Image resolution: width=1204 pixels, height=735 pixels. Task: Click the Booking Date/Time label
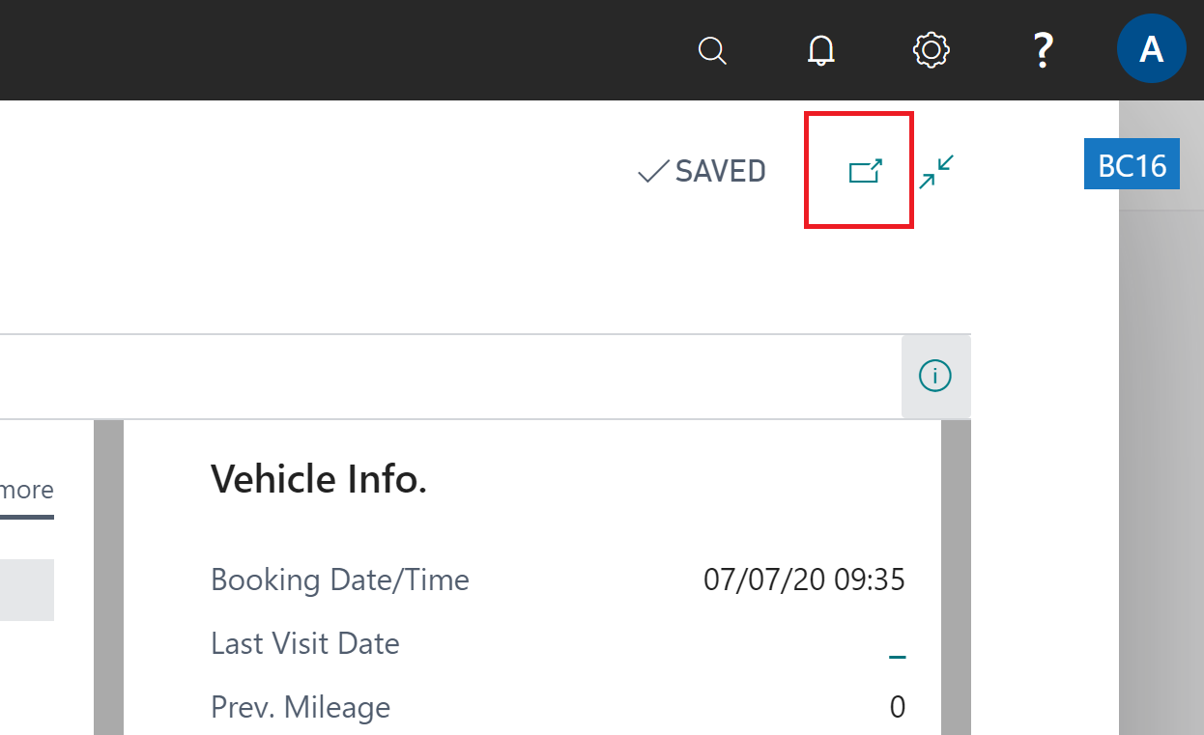pyautogui.click(x=340, y=580)
